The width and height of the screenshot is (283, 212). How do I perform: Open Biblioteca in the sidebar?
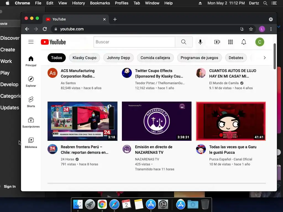[x=31, y=143]
